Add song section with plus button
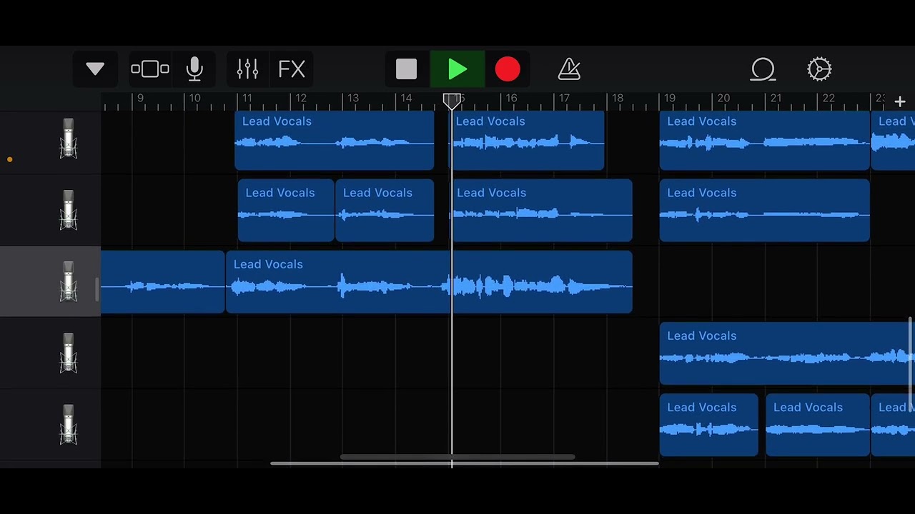The image size is (915, 514). click(899, 101)
